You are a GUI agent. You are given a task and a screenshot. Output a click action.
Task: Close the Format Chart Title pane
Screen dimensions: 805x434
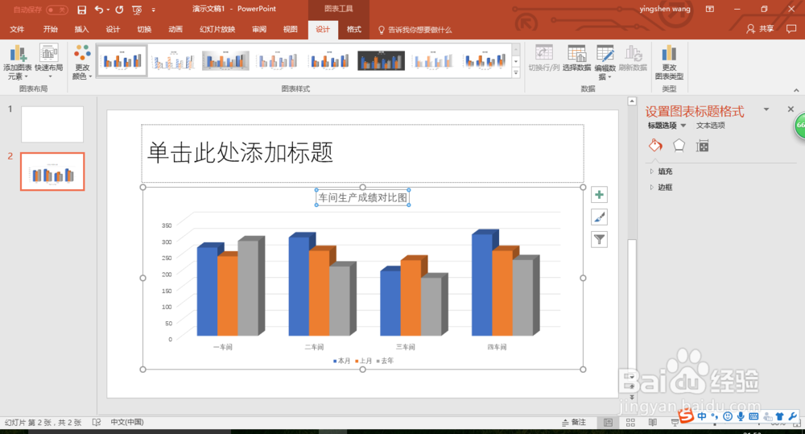791,109
